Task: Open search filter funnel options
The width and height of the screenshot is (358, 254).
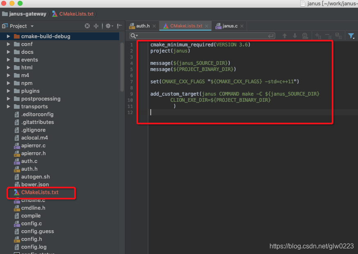Action: [x=351, y=36]
